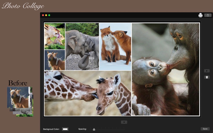The width and height of the screenshot is (213, 133).
Task: Select the foxes photo in collage
Action: tap(115, 47)
